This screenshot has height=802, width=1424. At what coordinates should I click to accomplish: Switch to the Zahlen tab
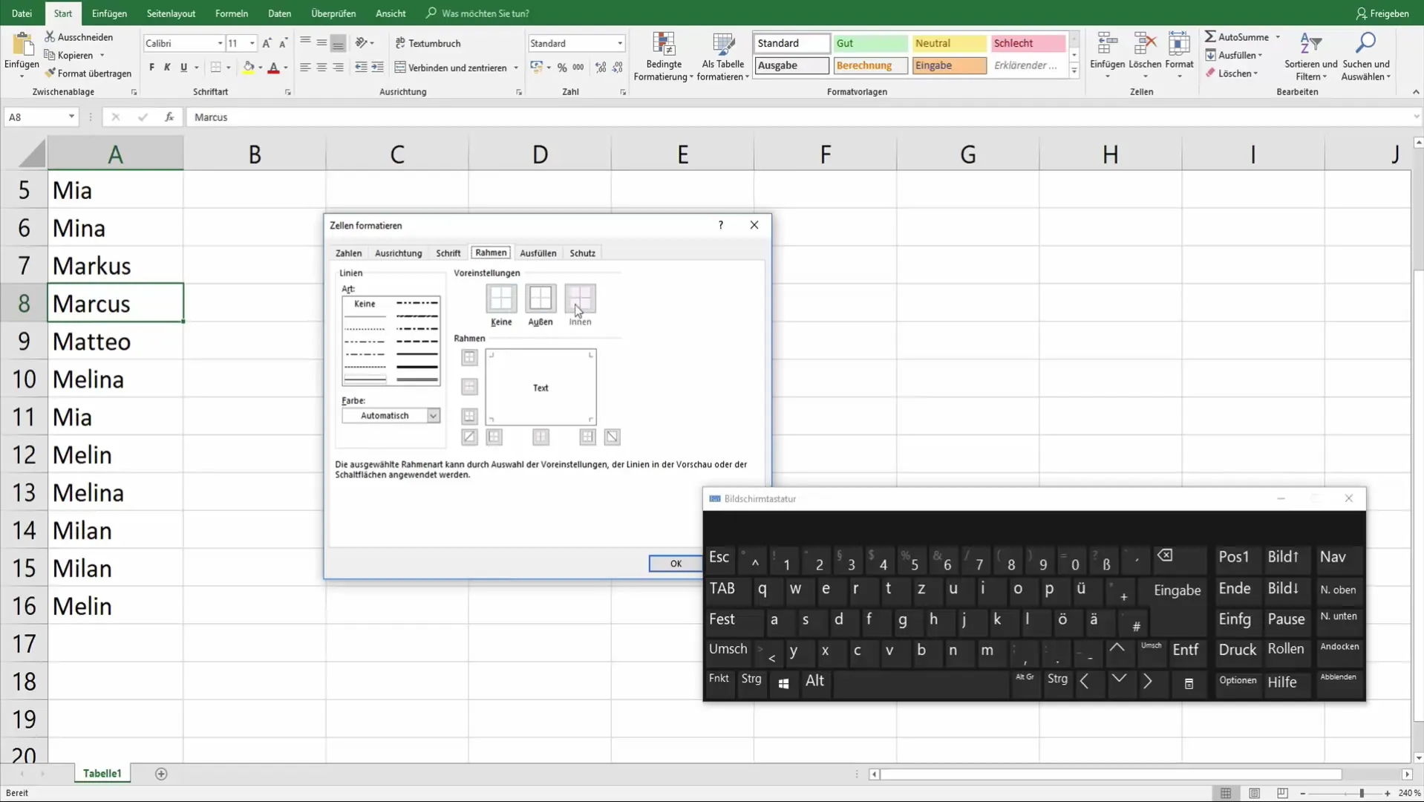(x=348, y=253)
